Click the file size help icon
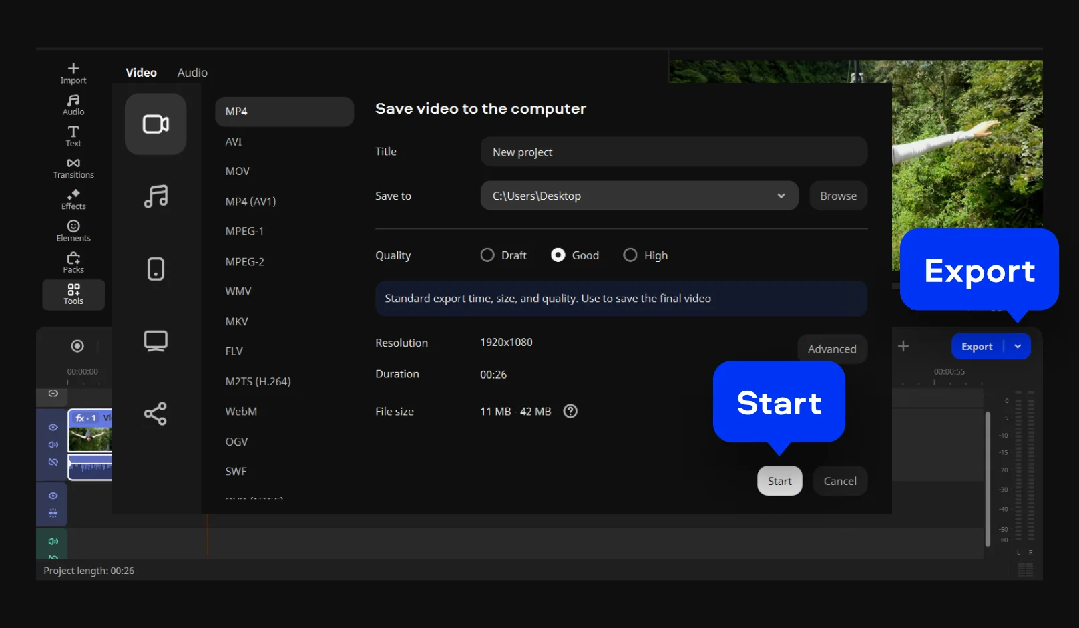This screenshot has width=1079, height=628. [570, 411]
